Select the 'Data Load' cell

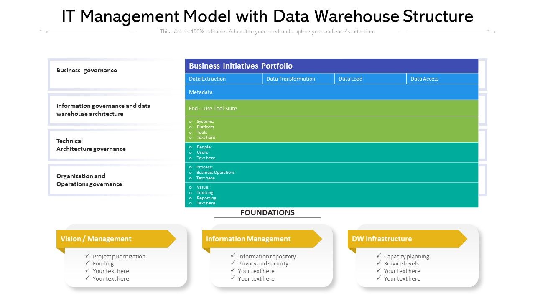pyautogui.click(x=370, y=79)
